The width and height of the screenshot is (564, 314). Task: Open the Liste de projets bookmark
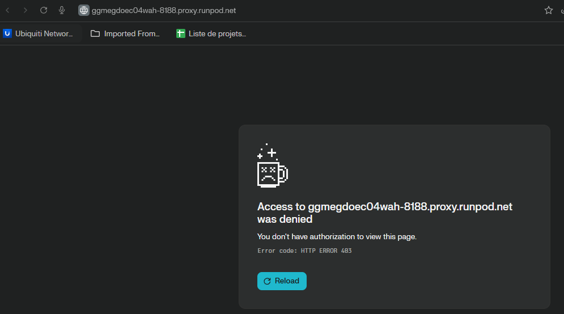[217, 33]
